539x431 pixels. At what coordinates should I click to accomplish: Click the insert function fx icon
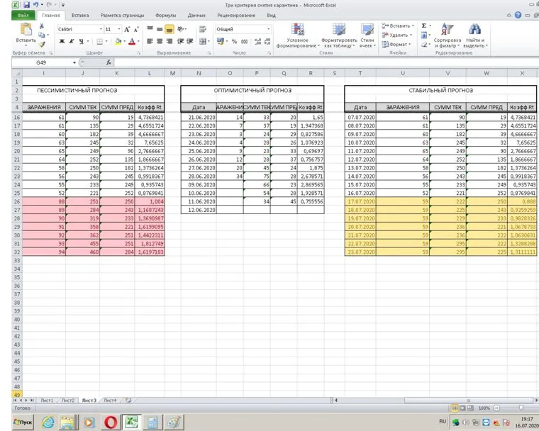point(109,63)
